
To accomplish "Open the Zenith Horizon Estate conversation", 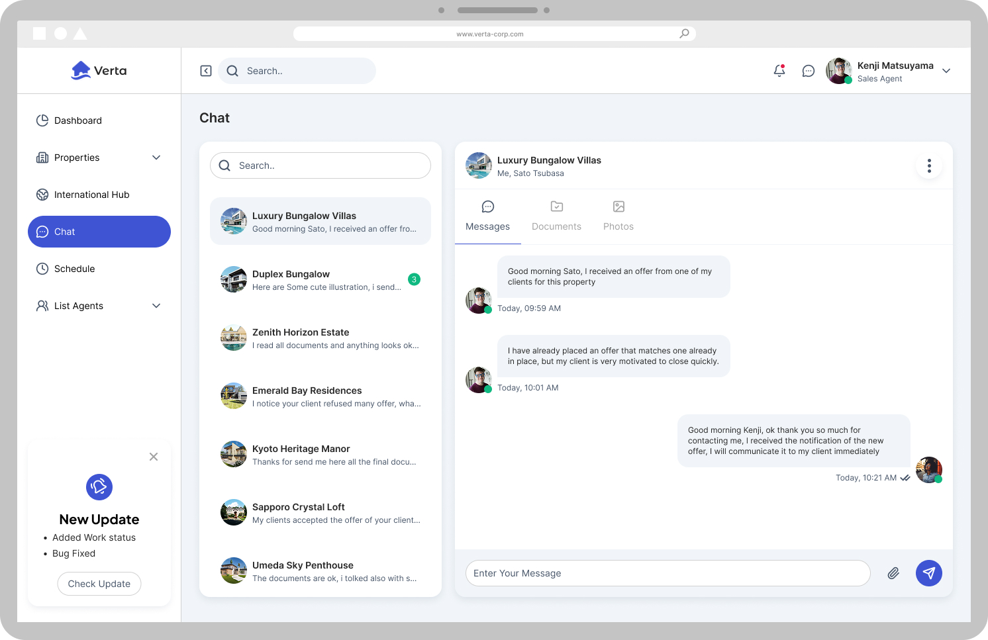I will click(x=321, y=338).
